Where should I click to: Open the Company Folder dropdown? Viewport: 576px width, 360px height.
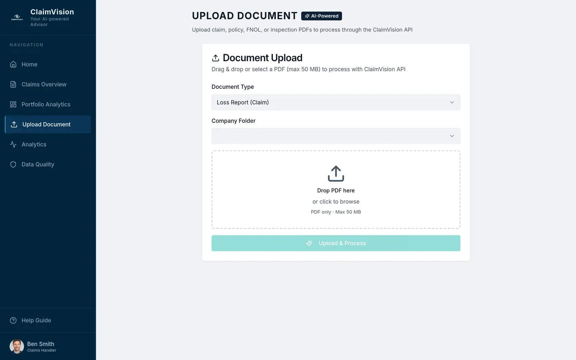pyautogui.click(x=336, y=136)
